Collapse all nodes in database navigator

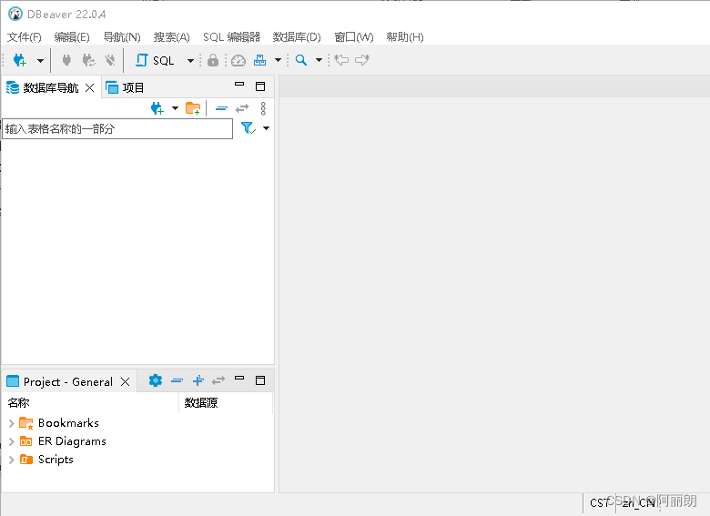tap(221, 108)
